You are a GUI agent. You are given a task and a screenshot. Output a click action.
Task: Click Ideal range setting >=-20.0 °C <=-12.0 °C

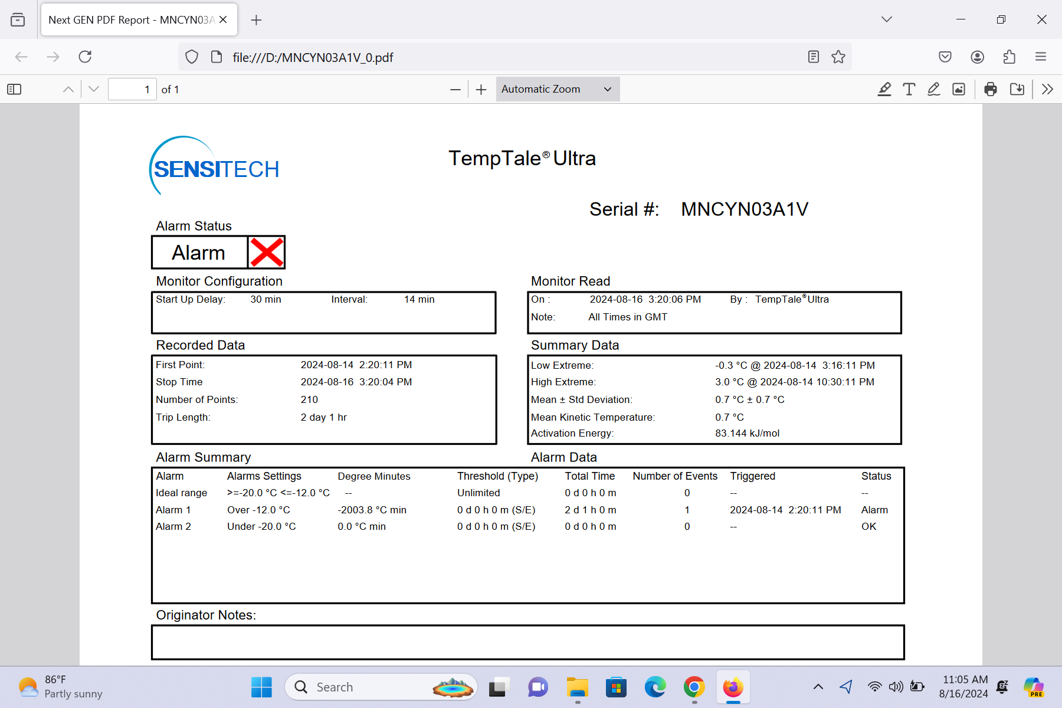(278, 493)
